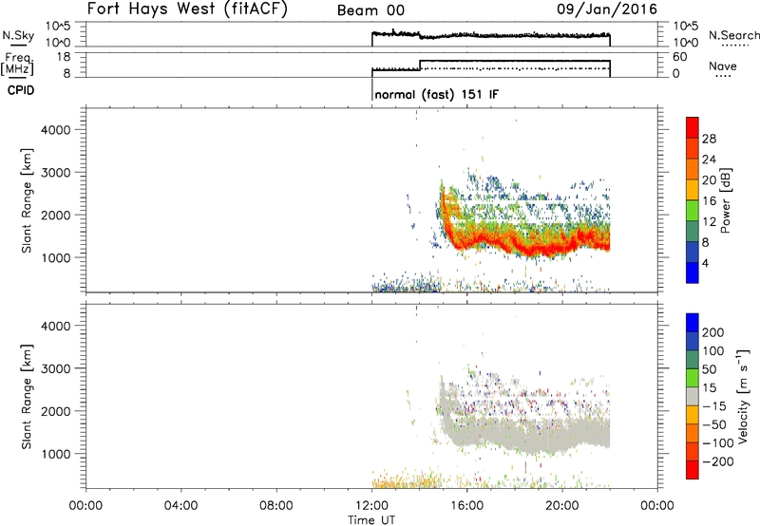This screenshot has height=526, width=760.
Task: Click the '60' Nave axis tick
Action: (x=680, y=57)
